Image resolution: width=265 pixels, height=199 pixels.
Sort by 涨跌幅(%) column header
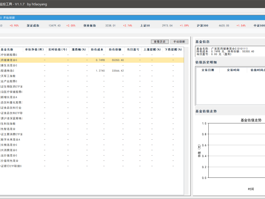pyautogui.click(x=79, y=50)
